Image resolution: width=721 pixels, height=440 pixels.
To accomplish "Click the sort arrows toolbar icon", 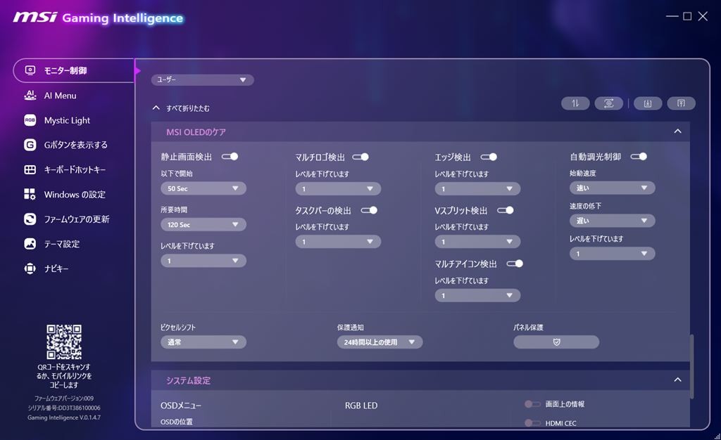I will click(575, 103).
